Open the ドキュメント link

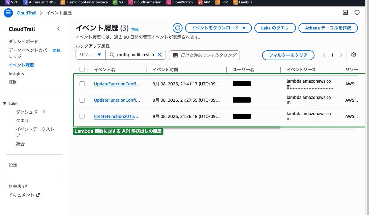pos(22,195)
